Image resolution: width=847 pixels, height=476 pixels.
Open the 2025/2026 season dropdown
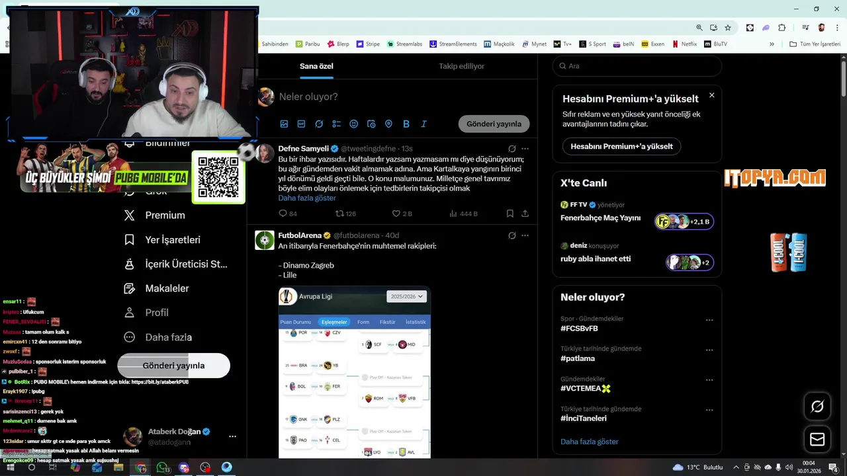point(407,296)
